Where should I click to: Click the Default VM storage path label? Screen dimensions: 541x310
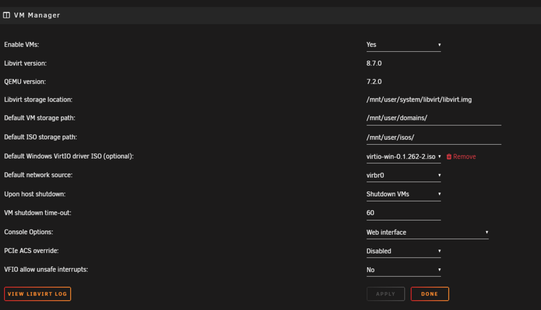tap(39, 118)
